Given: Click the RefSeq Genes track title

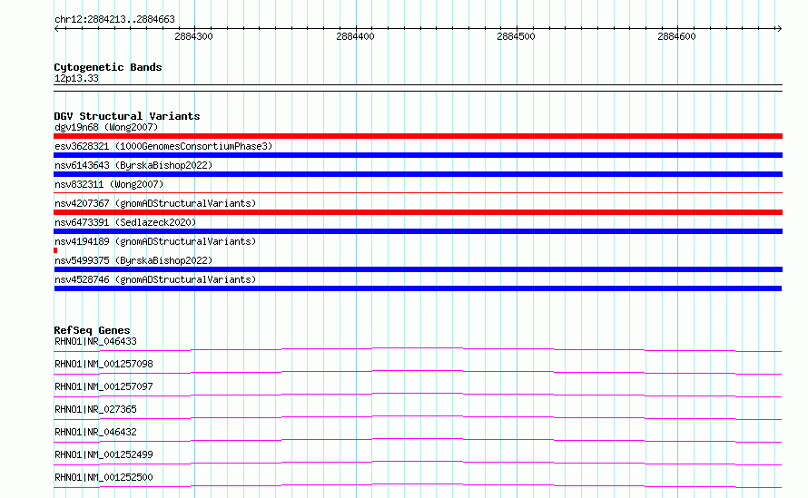Looking at the screenshot, I should [x=92, y=330].
